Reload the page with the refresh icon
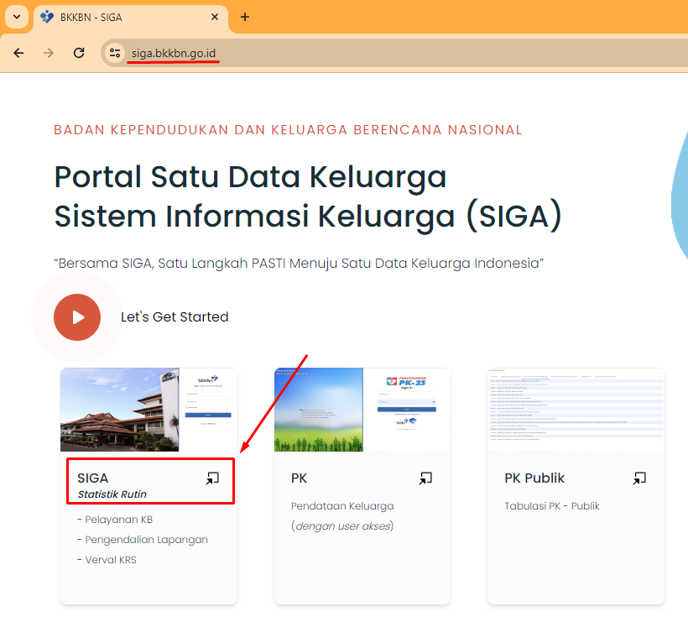 click(x=79, y=53)
